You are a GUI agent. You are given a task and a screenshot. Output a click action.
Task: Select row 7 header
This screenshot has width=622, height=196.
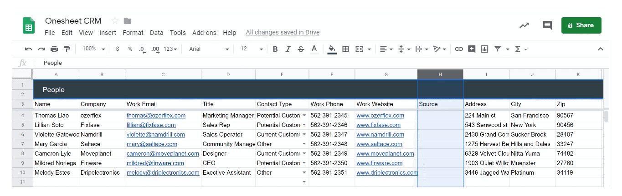(x=22, y=144)
